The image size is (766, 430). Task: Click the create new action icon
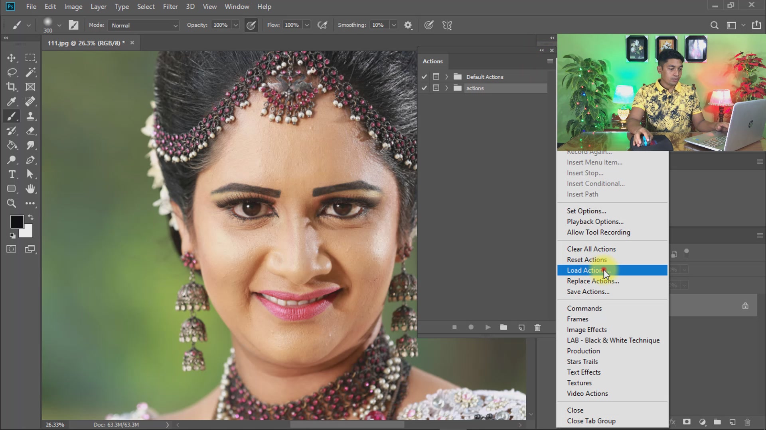click(521, 327)
